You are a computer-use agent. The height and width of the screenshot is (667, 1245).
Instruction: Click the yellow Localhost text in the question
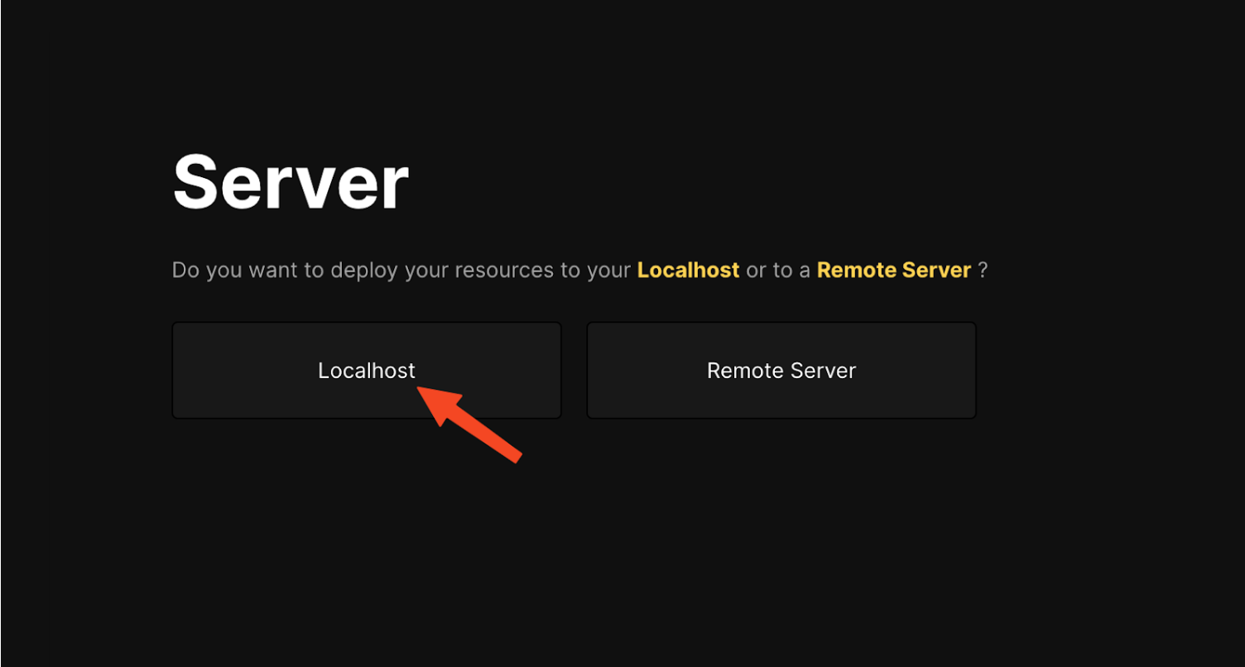tap(688, 271)
